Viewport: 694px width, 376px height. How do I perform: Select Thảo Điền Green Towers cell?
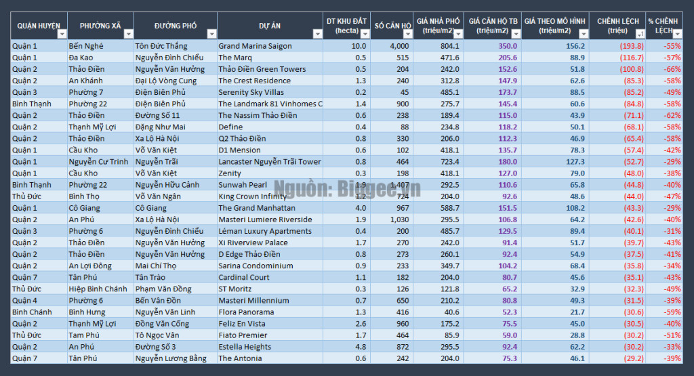coord(270,69)
